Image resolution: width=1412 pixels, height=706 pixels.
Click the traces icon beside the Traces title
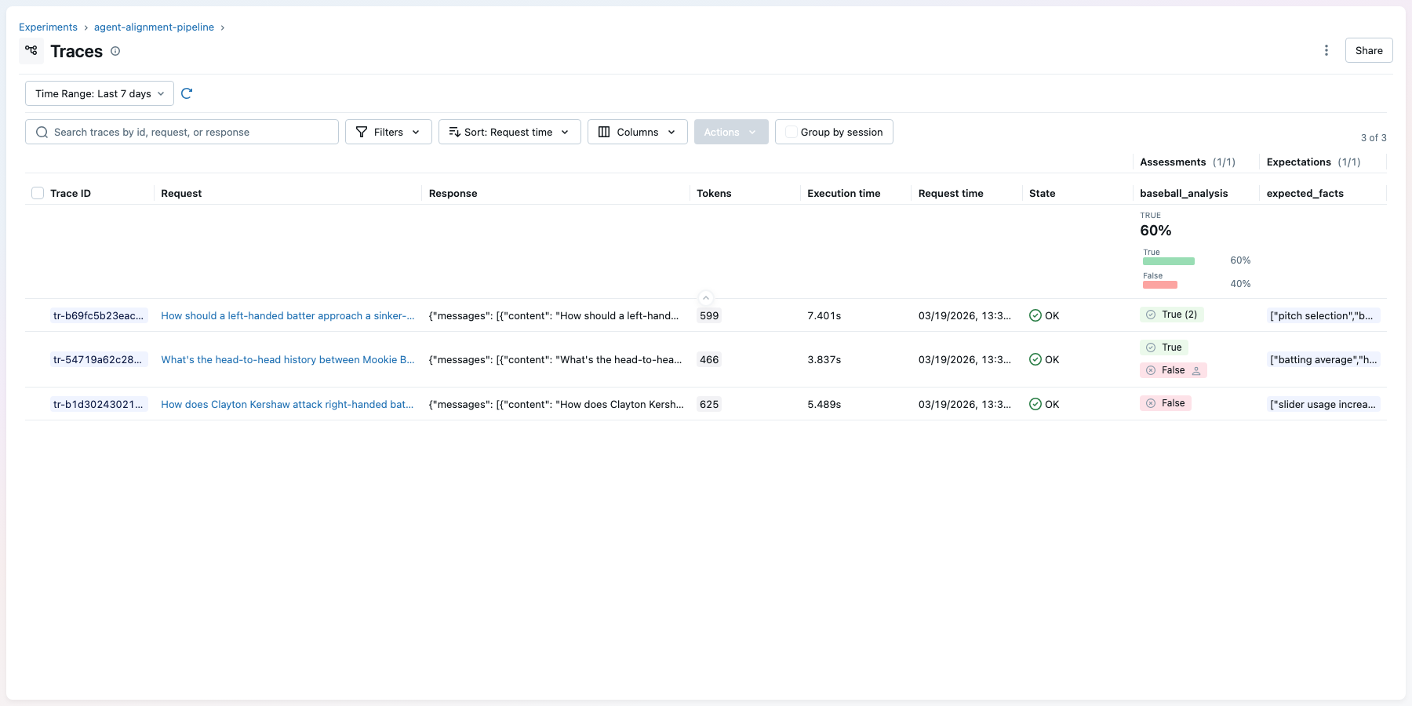31,50
